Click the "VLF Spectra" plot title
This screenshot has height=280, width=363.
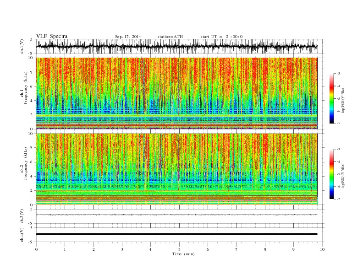52,36
